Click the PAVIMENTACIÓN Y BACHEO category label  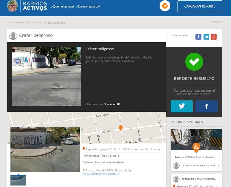coord(101,156)
